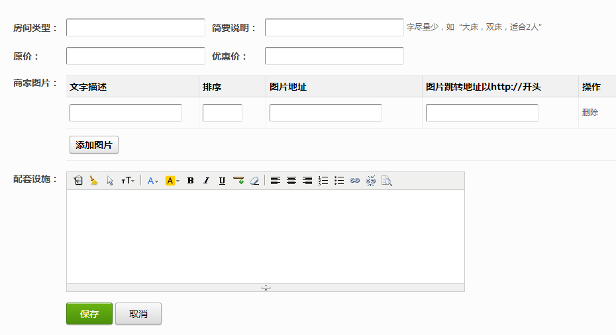The image size is (616, 335).
Task: Open the font size dropdown
Action: coord(128,181)
